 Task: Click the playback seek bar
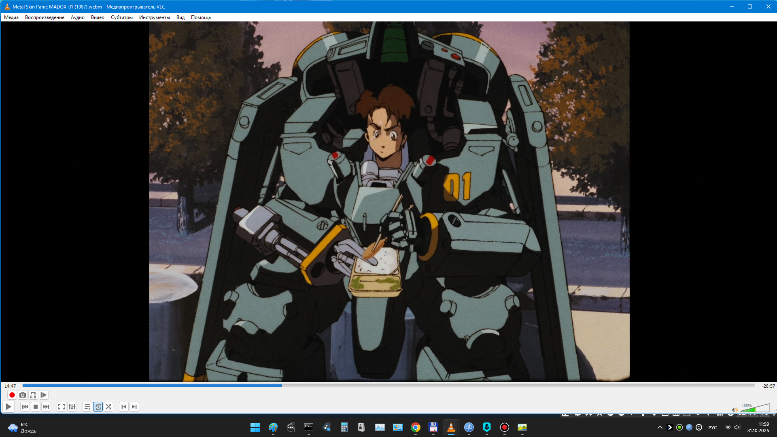click(x=388, y=386)
